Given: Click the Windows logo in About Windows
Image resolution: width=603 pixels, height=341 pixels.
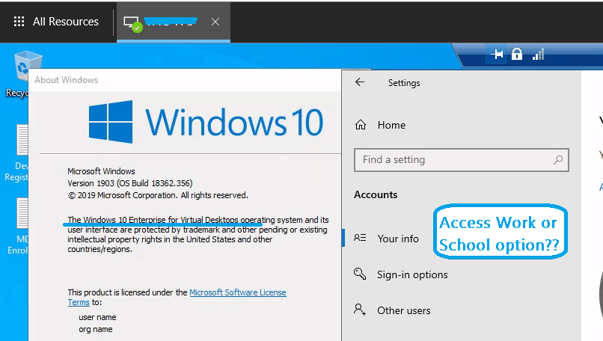Looking at the screenshot, I should (x=111, y=122).
